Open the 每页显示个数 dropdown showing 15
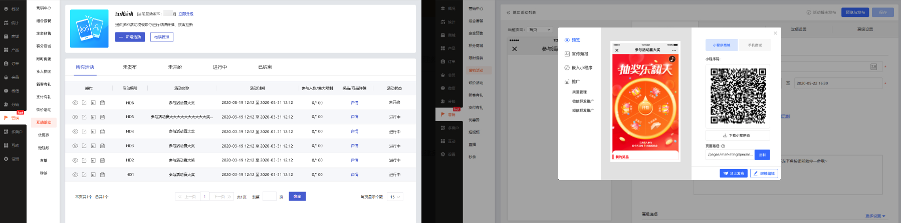This screenshot has width=901, height=223. tap(395, 197)
